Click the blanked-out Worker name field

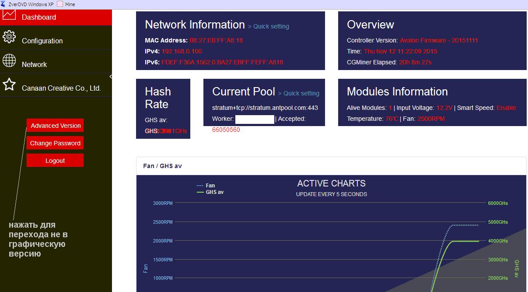tap(255, 119)
